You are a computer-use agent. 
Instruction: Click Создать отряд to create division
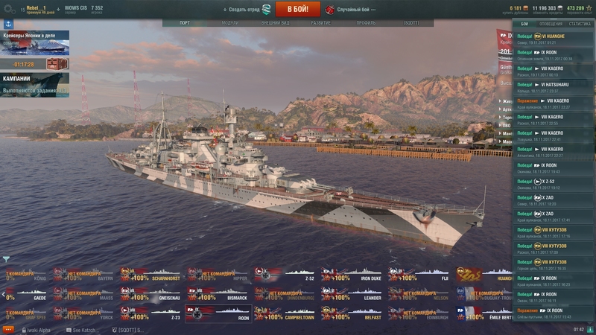(244, 10)
